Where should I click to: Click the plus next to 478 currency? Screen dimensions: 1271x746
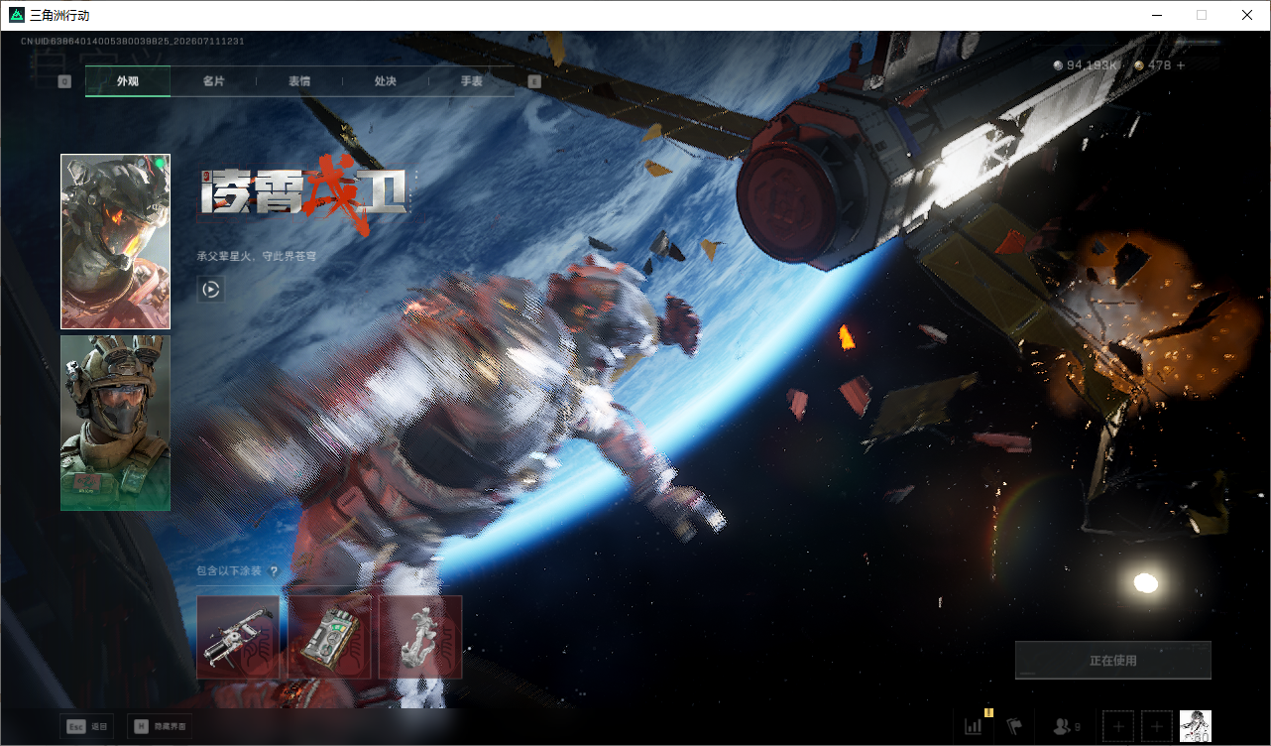click(x=1181, y=65)
